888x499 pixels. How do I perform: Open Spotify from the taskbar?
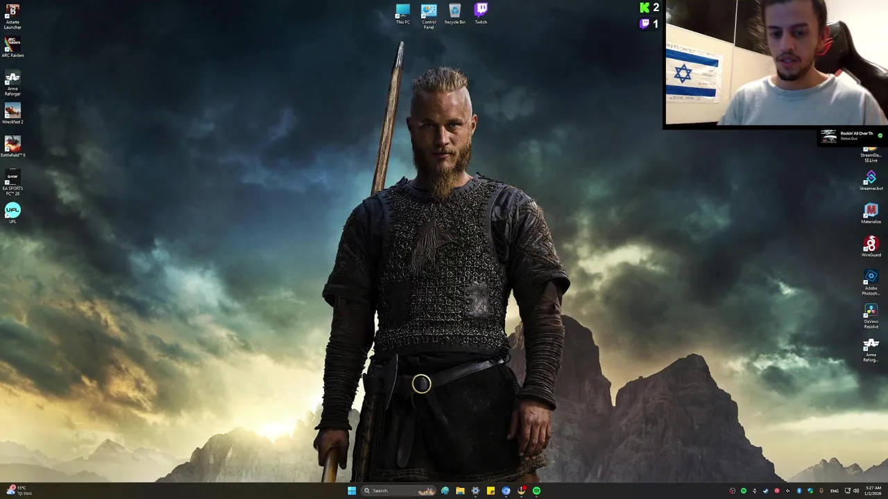(x=536, y=491)
